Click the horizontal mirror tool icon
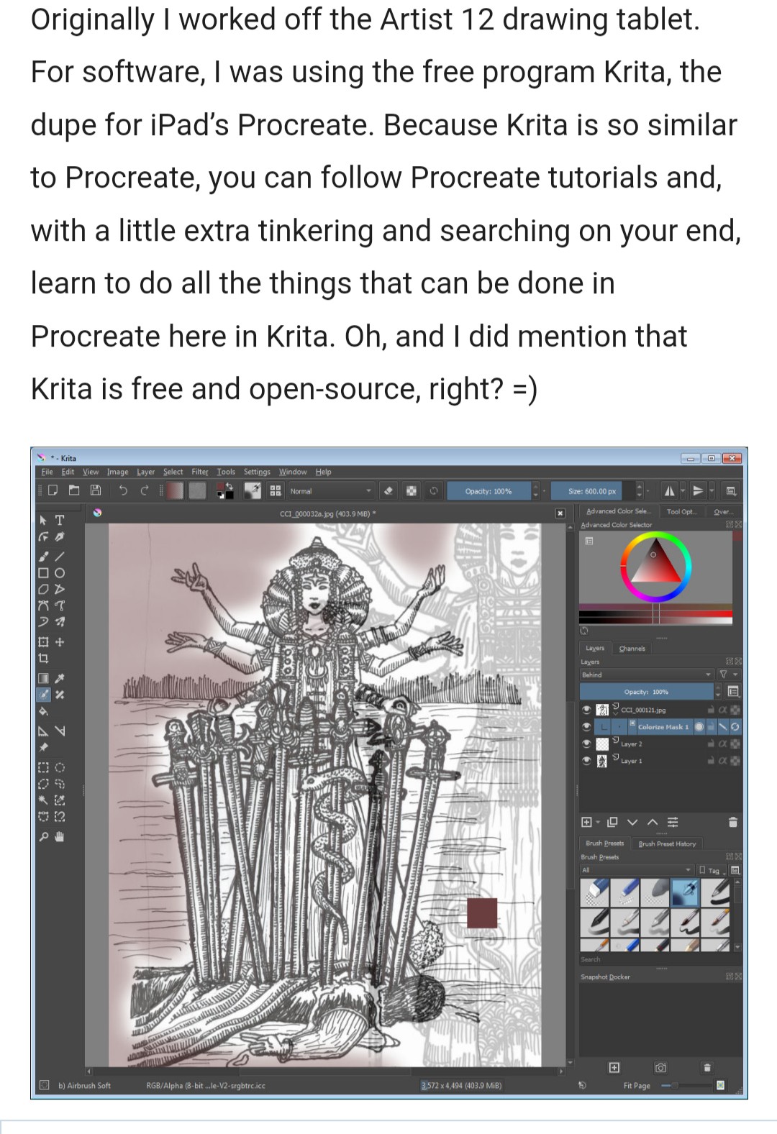777x1134 pixels. point(669,491)
